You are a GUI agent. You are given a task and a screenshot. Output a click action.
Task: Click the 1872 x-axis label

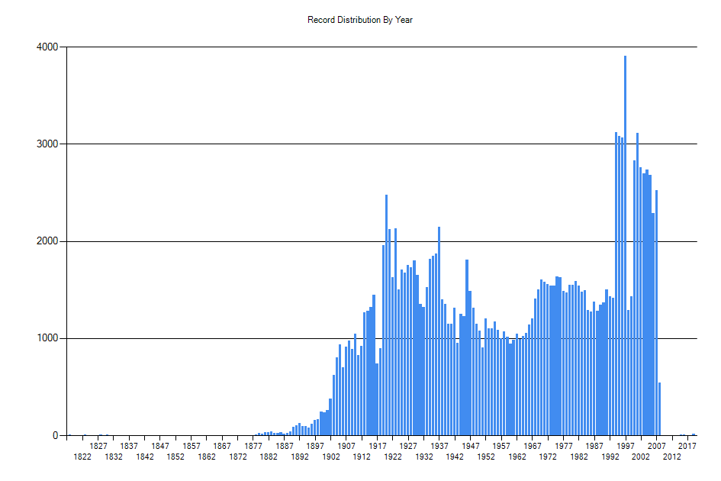(238, 457)
